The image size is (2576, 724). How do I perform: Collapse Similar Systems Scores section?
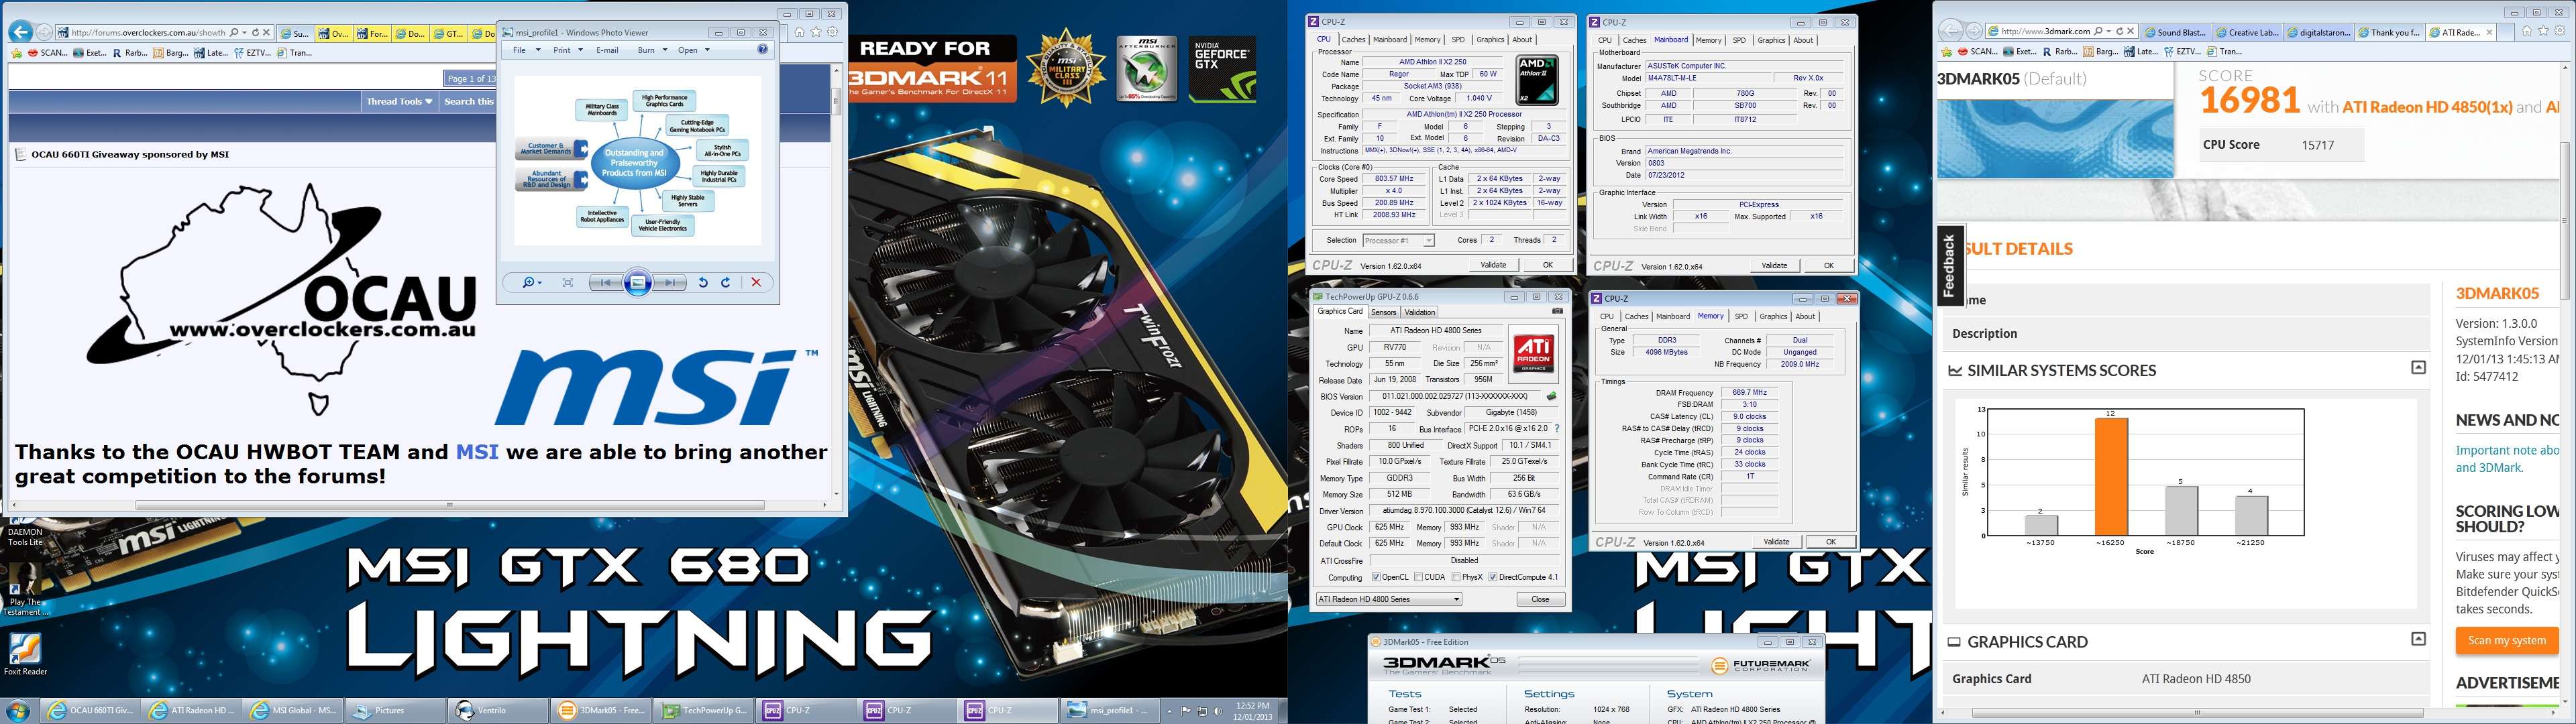[2418, 368]
